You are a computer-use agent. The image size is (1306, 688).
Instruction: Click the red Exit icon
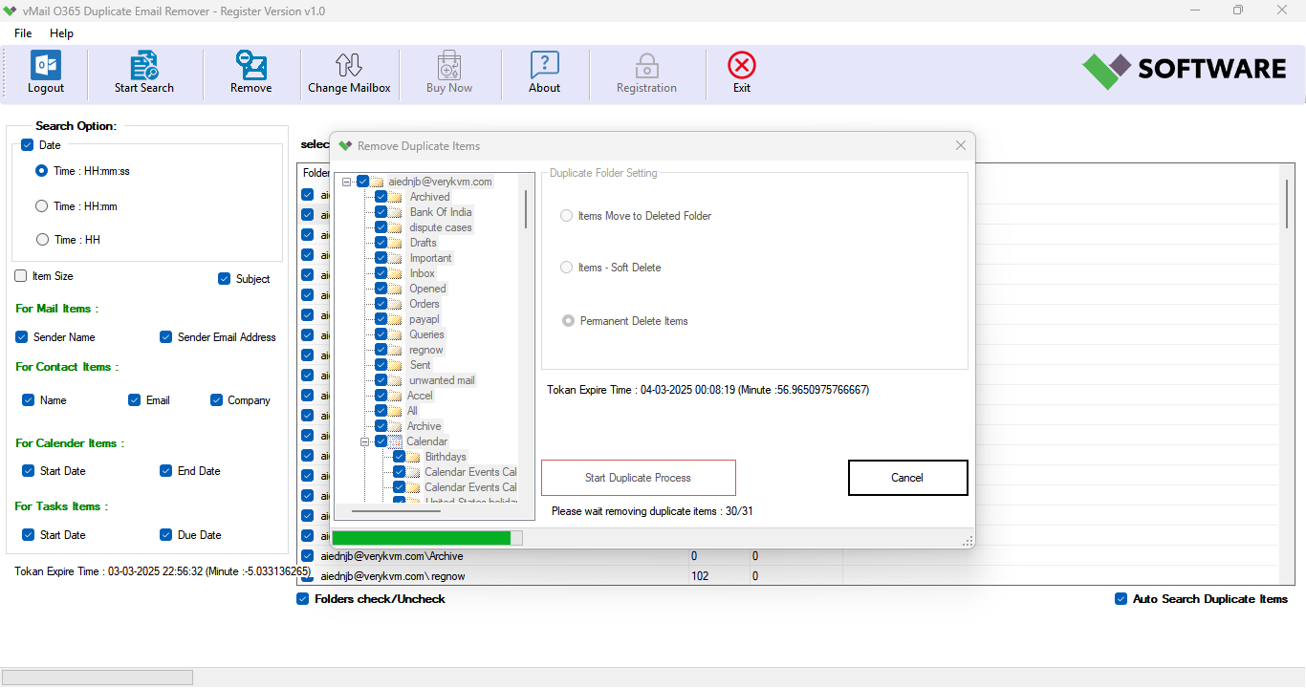pyautogui.click(x=742, y=65)
